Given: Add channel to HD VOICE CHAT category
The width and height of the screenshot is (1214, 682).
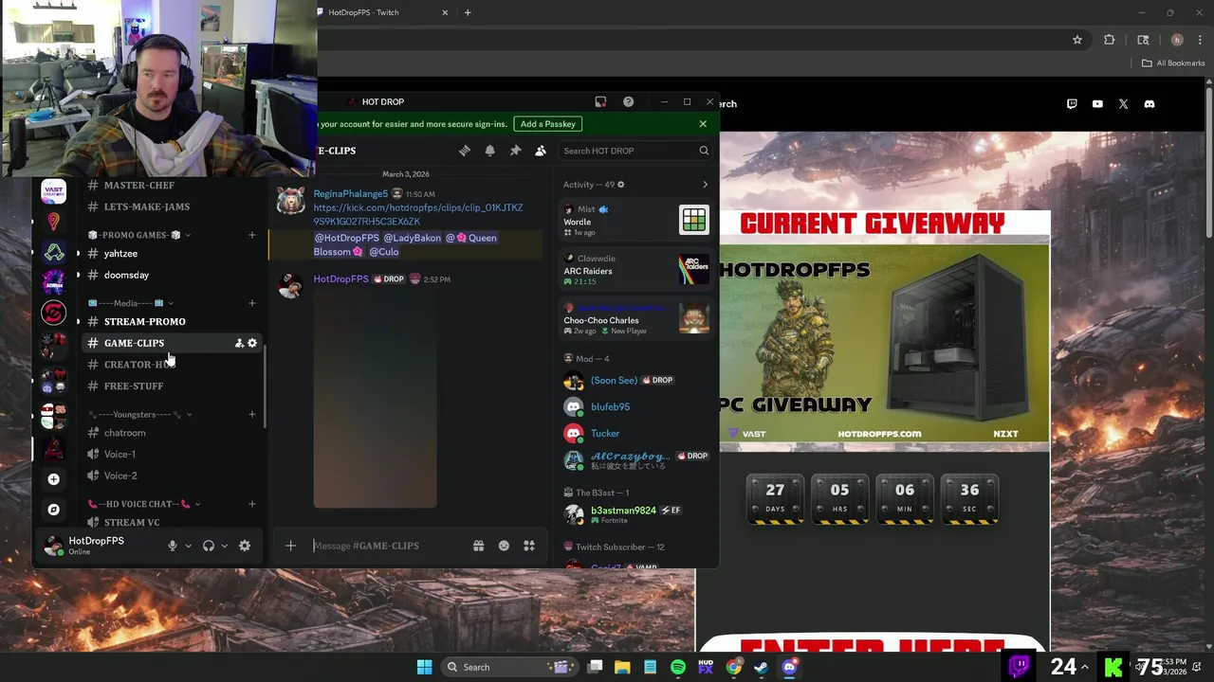Looking at the screenshot, I should coord(251,504).
